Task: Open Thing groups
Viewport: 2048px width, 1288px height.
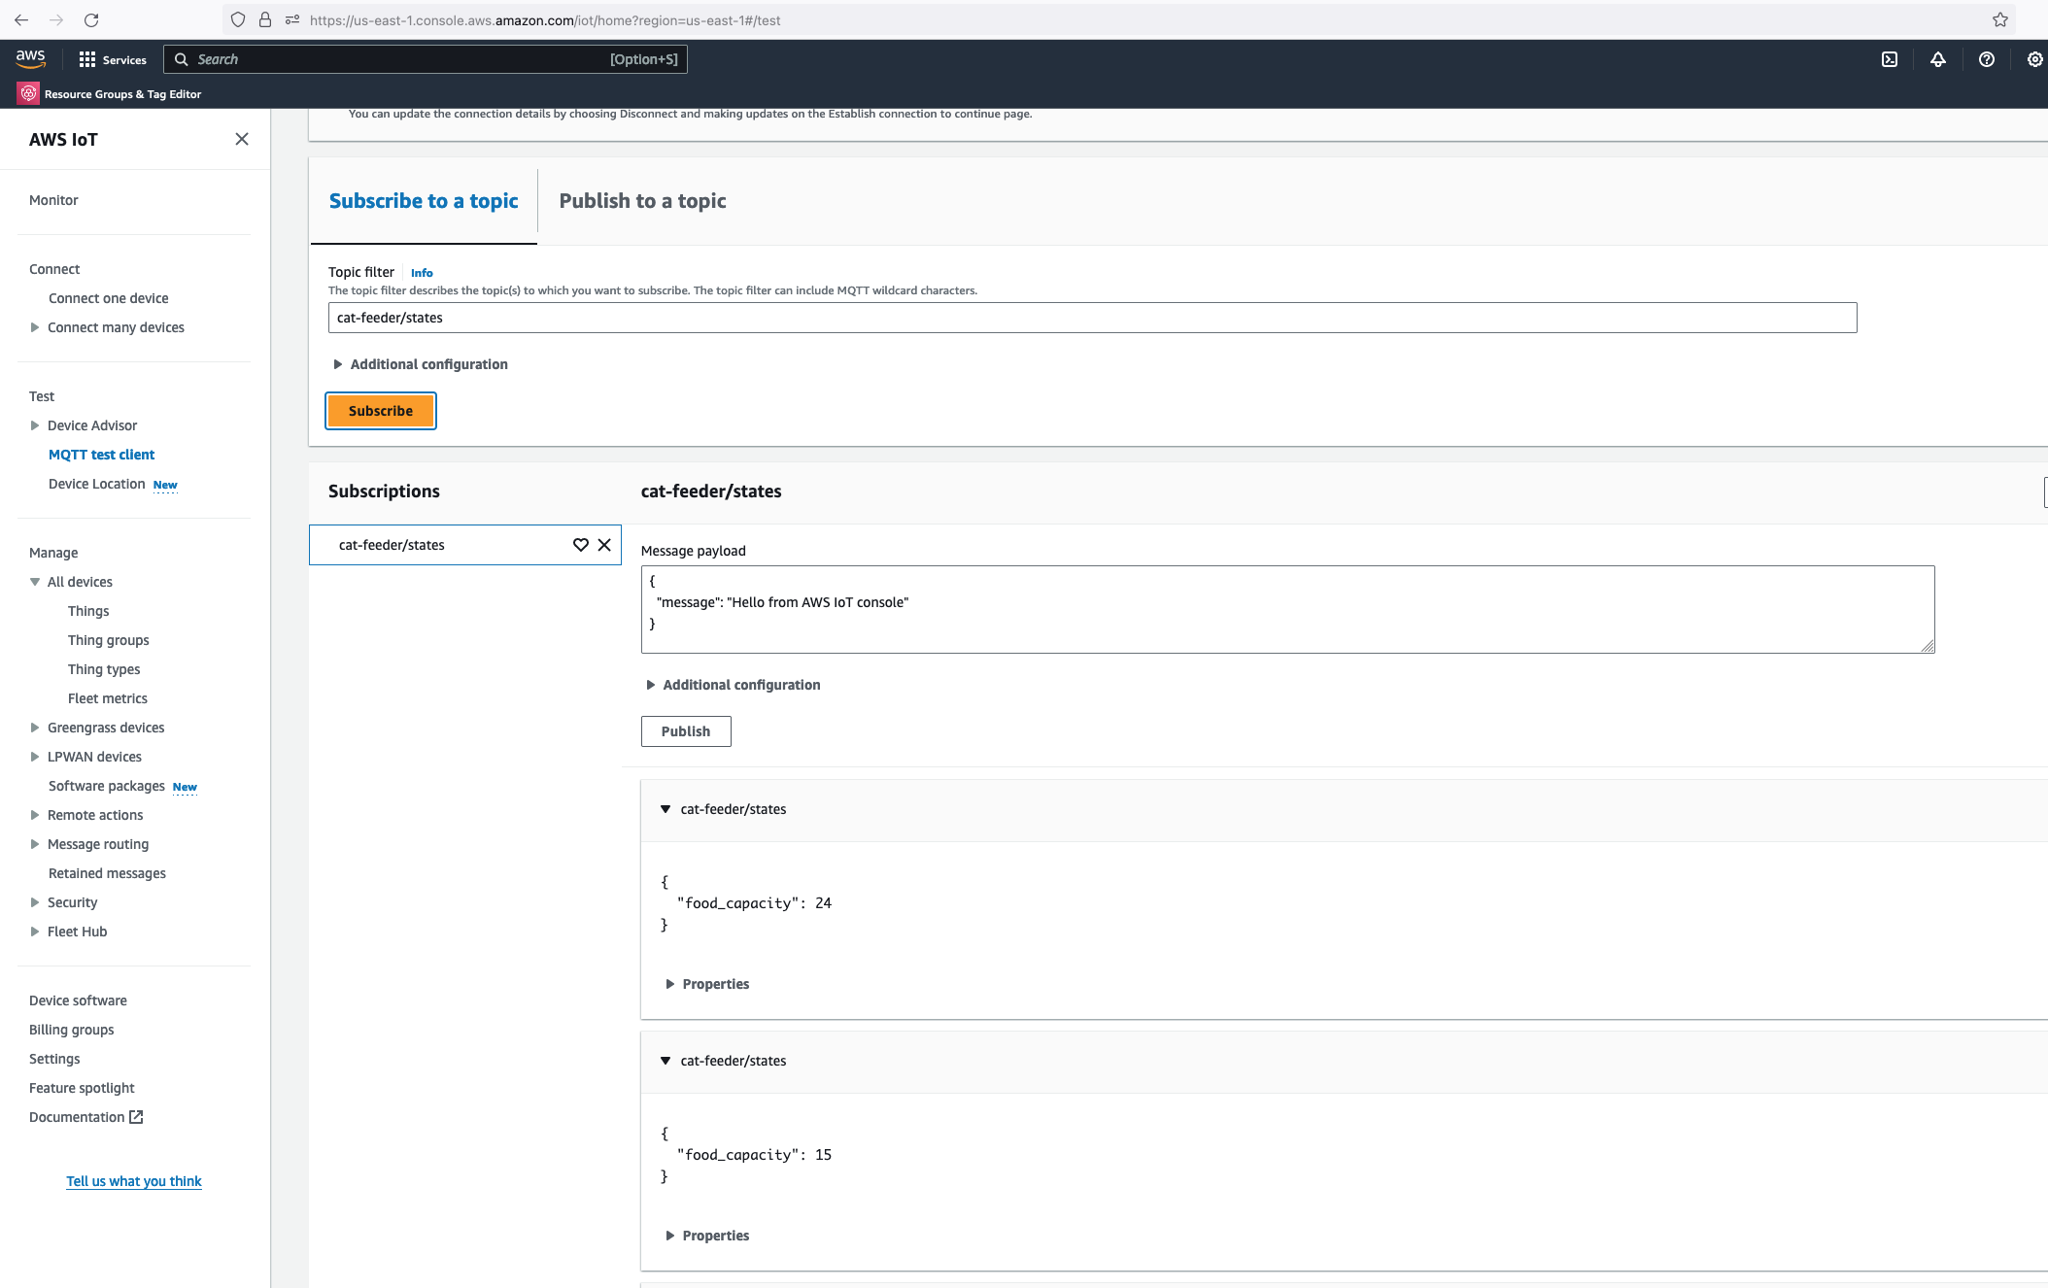Action: click(109, 640)
